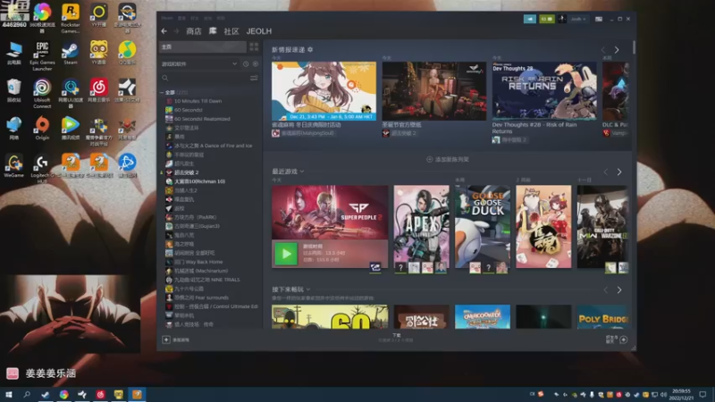This screenshot has height=402, width=715.
Task: Select the 主页 home field in library sidebar
Action: pyautogui.click(x=203, y=46)
